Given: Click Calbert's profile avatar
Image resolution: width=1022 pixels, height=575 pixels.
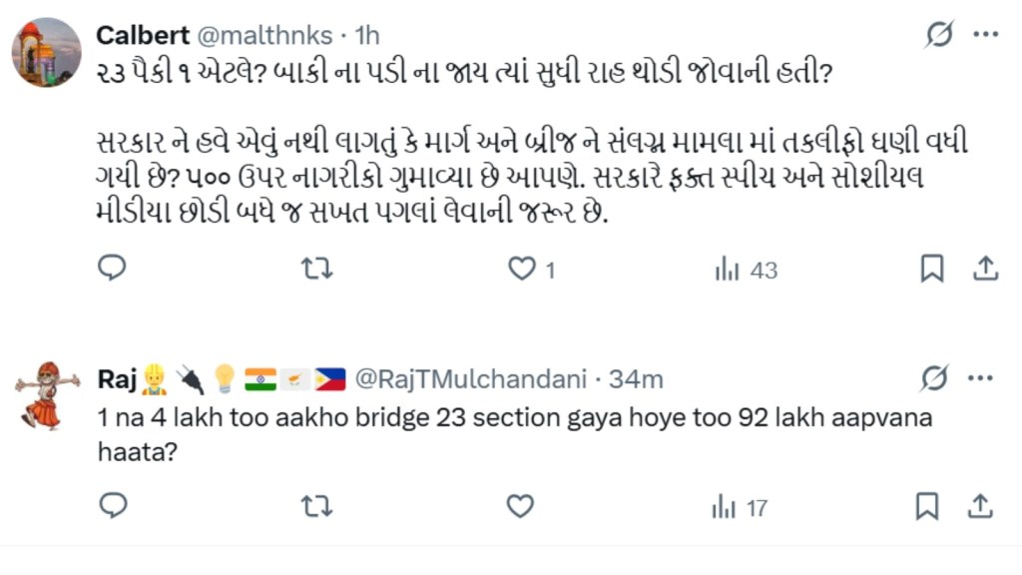Looking at the screenshot, I should click(45, 44).
